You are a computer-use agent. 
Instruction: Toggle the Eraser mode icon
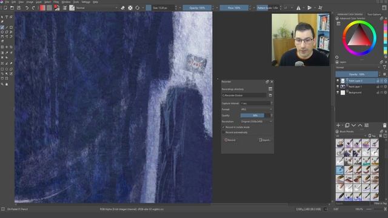click(123, 8)
